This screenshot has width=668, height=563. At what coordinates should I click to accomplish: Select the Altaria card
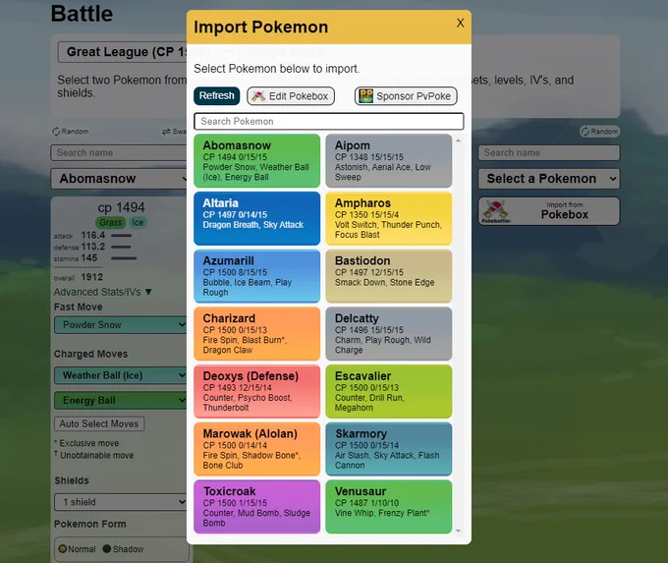[257, 218]
